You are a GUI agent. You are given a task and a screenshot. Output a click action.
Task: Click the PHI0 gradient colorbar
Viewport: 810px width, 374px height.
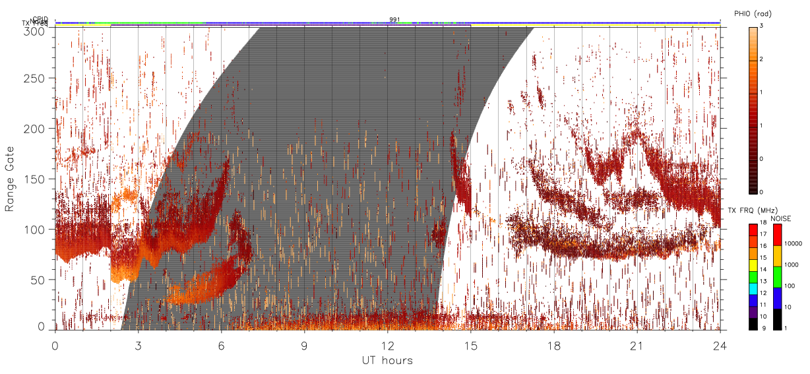point(753,109)
